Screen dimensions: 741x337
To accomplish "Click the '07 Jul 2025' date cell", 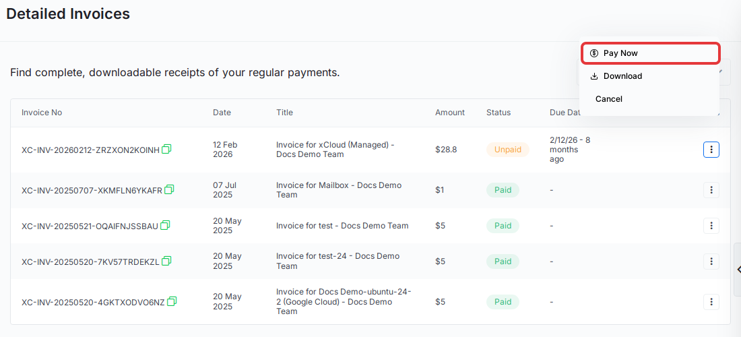I will (x=223, y=190).
